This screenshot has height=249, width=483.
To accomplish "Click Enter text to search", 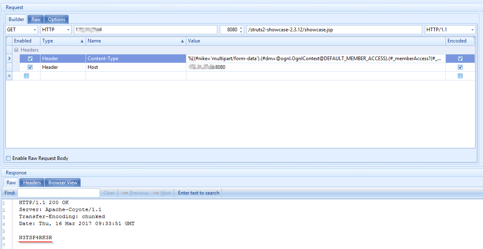I will click(x=198, y=193).
